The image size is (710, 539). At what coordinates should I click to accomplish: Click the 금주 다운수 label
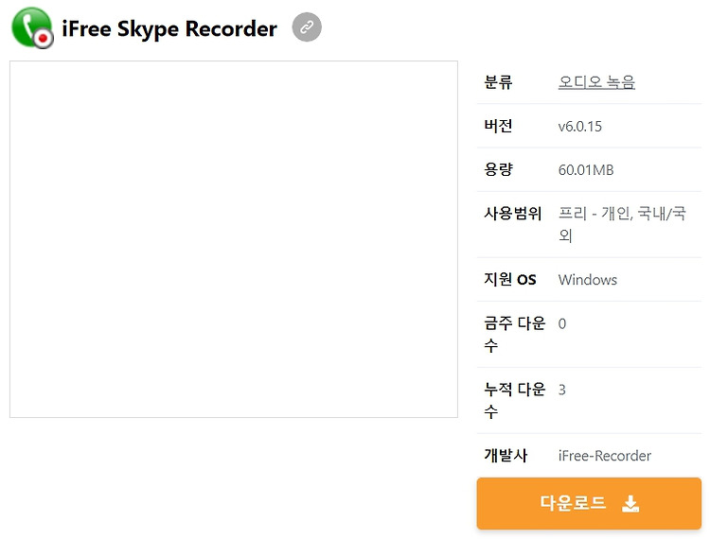pyautogui.click(x=514, y=334)
